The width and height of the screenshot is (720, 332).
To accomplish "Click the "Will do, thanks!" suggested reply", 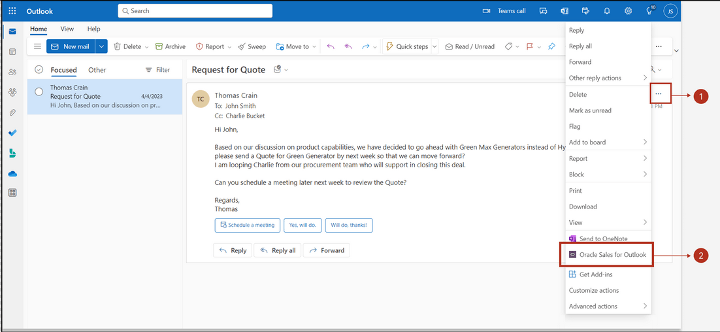I will click(x=349, y=225).
